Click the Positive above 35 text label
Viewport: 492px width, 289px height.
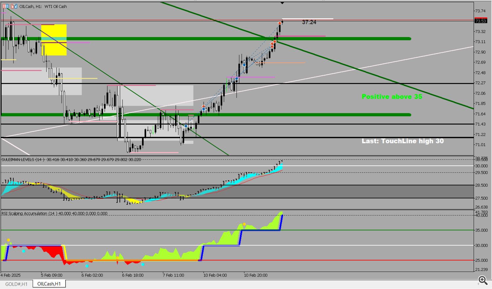point(392,96)
